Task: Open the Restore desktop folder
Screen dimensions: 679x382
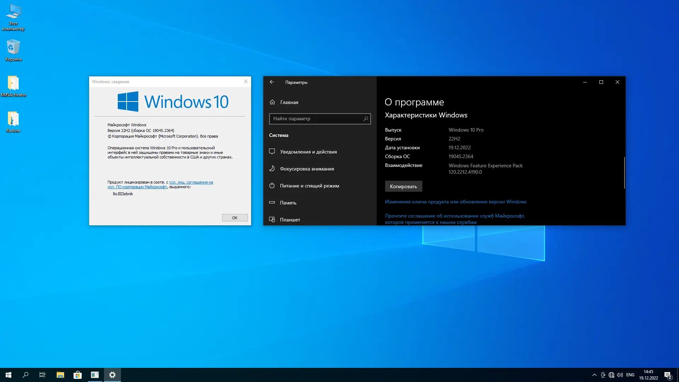Action: coord(13,120)
